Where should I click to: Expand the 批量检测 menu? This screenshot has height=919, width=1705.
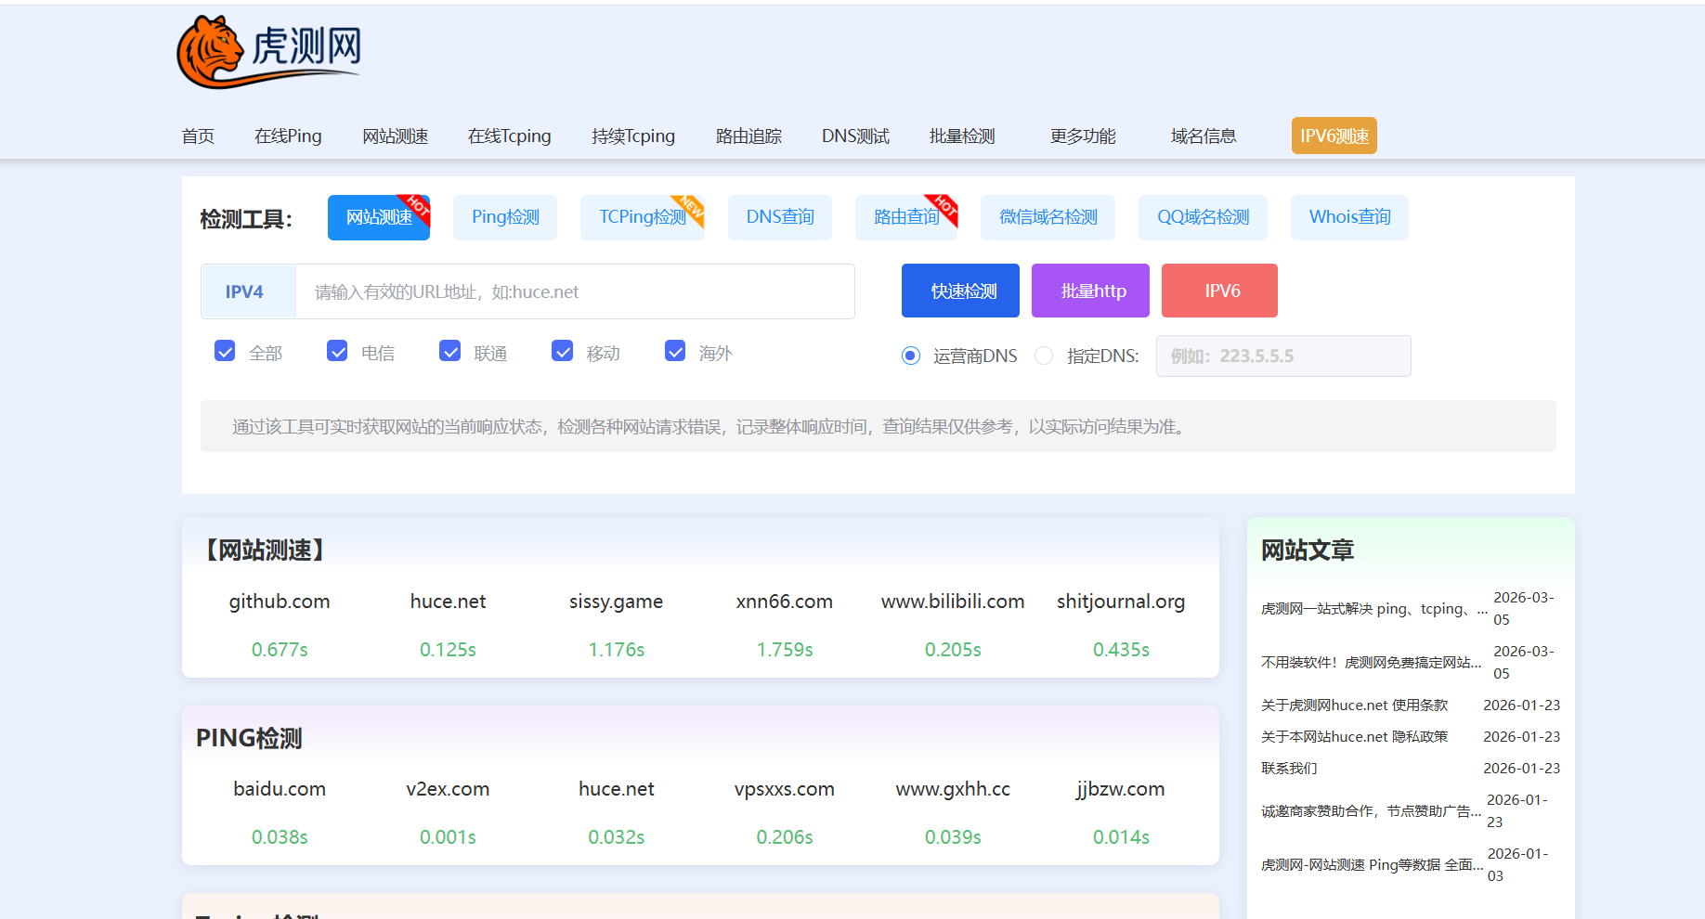(962, 136)
